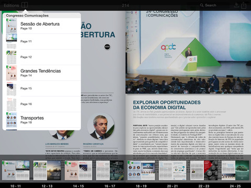Tap the congress stage photo on right page
The height and width of the screenshot is (188, 251).
188,52
